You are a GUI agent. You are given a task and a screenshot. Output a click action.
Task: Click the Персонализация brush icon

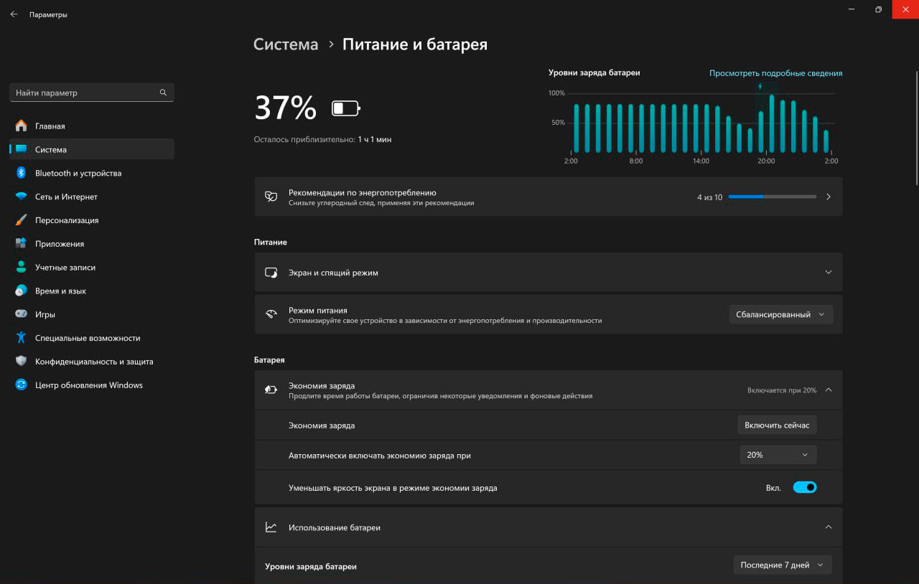pyautogui.click(x=22, y=220)
